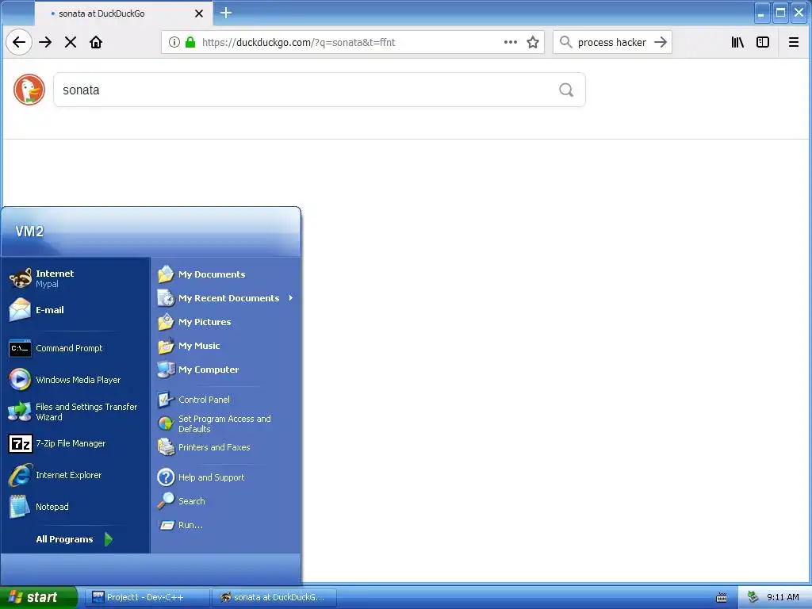Click the DuckDuckGo duck logo
The image size is (812, 609).
[29, 90]
